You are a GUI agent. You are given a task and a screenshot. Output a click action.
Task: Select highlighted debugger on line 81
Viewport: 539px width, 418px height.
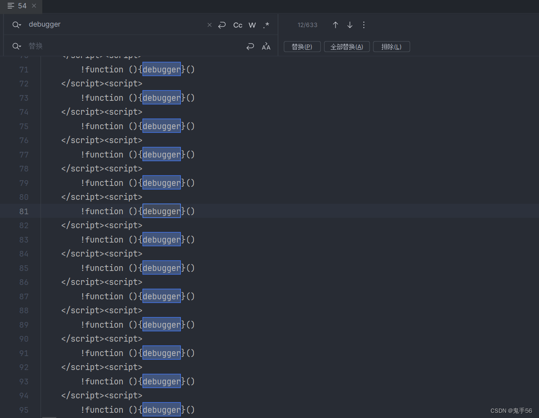click(x=162, y=211)
